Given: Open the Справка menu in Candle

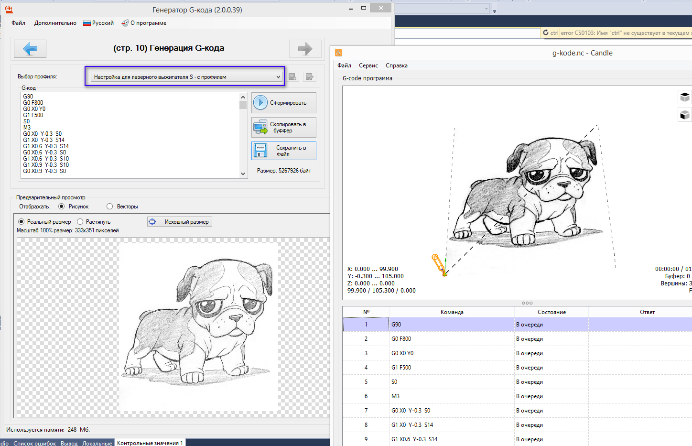Looking at the screenshot, I should point(397,65).
